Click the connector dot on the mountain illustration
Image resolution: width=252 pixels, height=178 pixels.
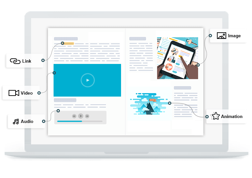[x=169, y=103]
